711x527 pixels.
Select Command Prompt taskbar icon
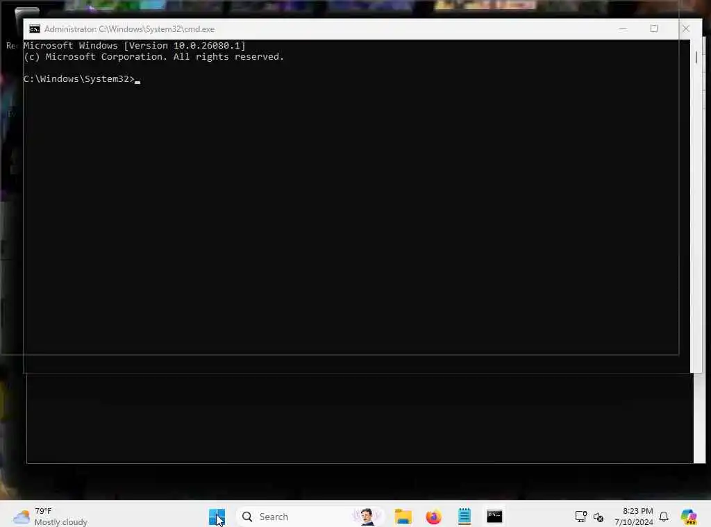494,517
